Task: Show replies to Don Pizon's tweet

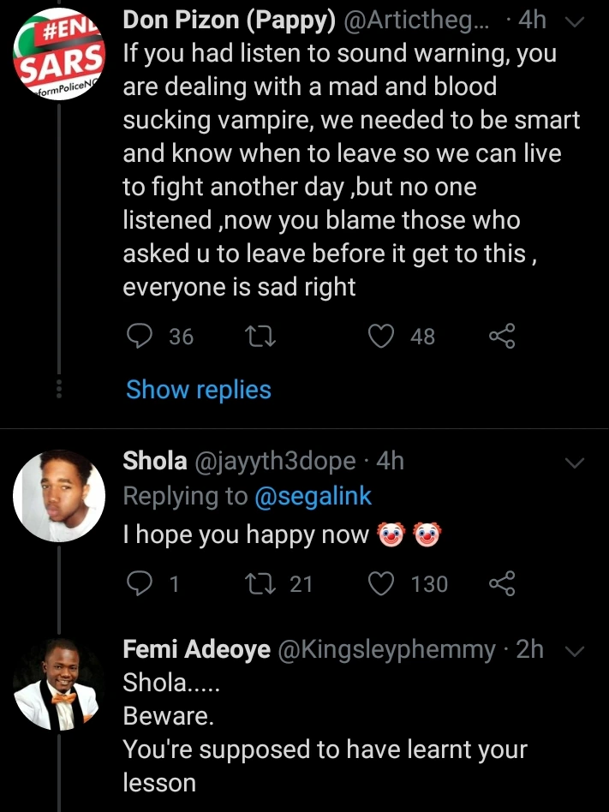Action: coord(199,390)
